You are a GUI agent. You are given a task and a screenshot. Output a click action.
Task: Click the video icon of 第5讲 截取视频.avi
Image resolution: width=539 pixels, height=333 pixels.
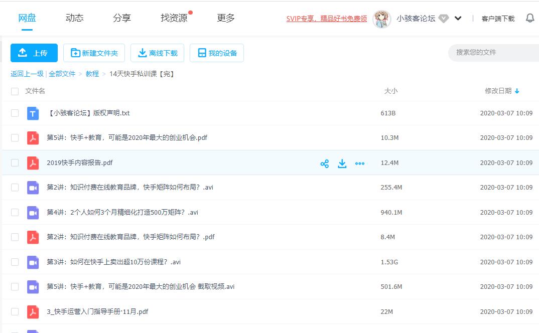33,287
